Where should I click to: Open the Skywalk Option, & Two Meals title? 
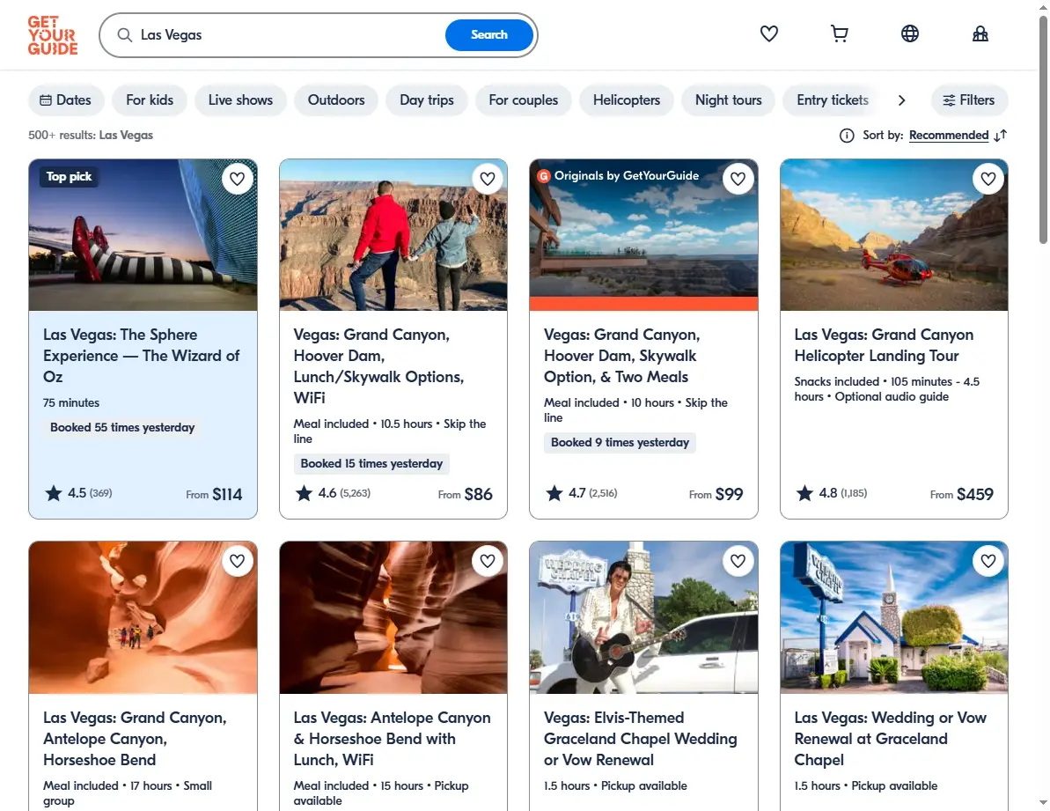click(621, 356)
